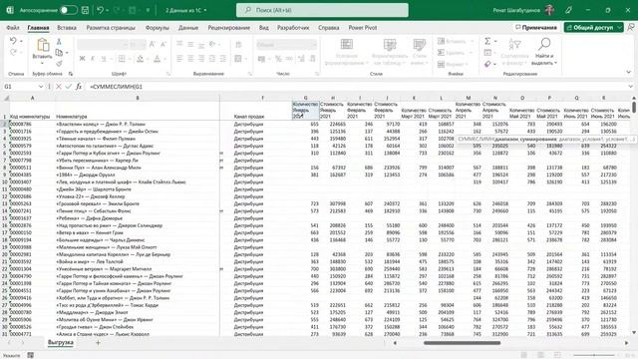This screenshot has width=638, height=359.
Task: Click the AutoSum sigma icon
Action: pos(487,41)
